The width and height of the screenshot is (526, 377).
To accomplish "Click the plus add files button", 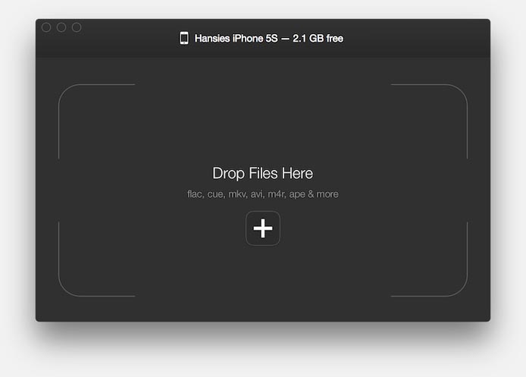I will (x=262, y=228).
